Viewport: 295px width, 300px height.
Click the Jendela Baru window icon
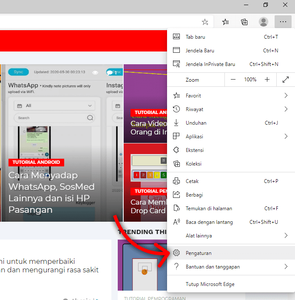coord(176,50)
